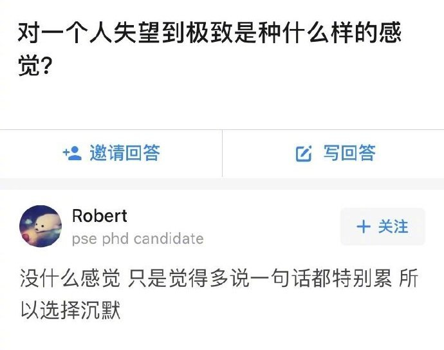
Task: Click the divider between 邀请回答 and 写回答
Action: tap(222, 153)
